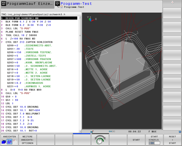
Task: Select the highlighted BEGIN PGM SCHWENK3 MM line
Action: point(39,18)
